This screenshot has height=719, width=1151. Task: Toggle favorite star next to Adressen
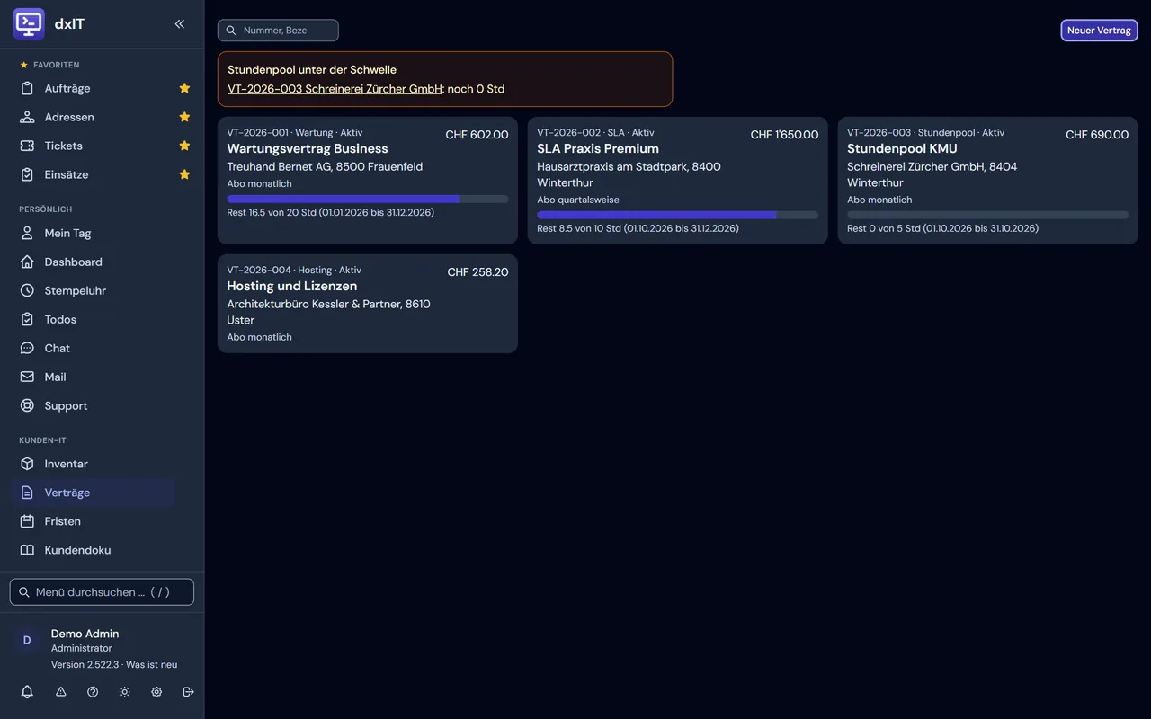tap(184, 117)
